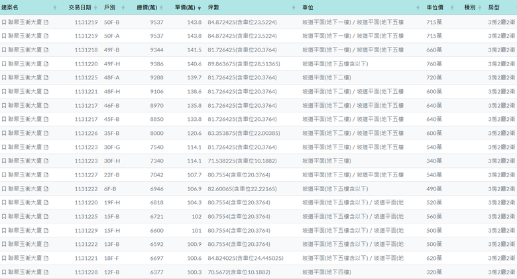Click the document icon for 19F-H
Image resolution: width=517 pixels, height=279 pixels.
pyautogui.click(x=46, y=203)
